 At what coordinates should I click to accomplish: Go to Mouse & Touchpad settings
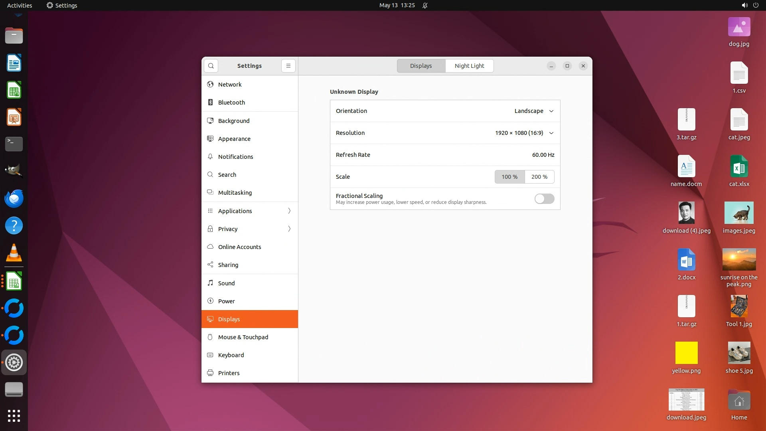click(243, 337)
